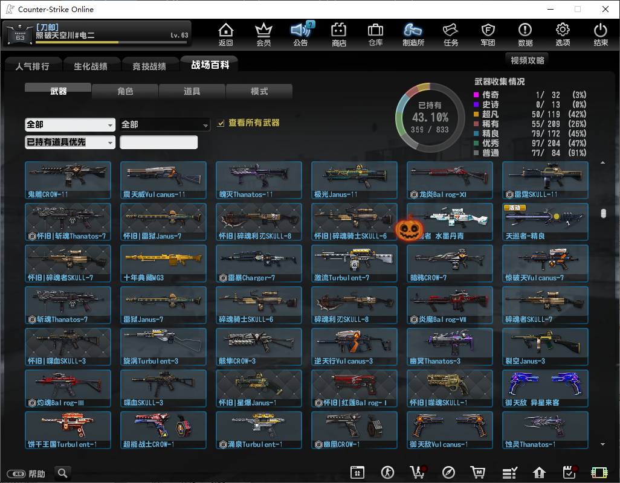Select the 战场百科 tab

click(210, 65)
